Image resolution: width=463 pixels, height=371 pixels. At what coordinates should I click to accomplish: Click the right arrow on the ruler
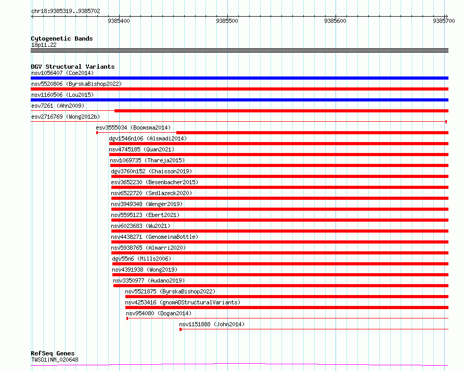446,17
